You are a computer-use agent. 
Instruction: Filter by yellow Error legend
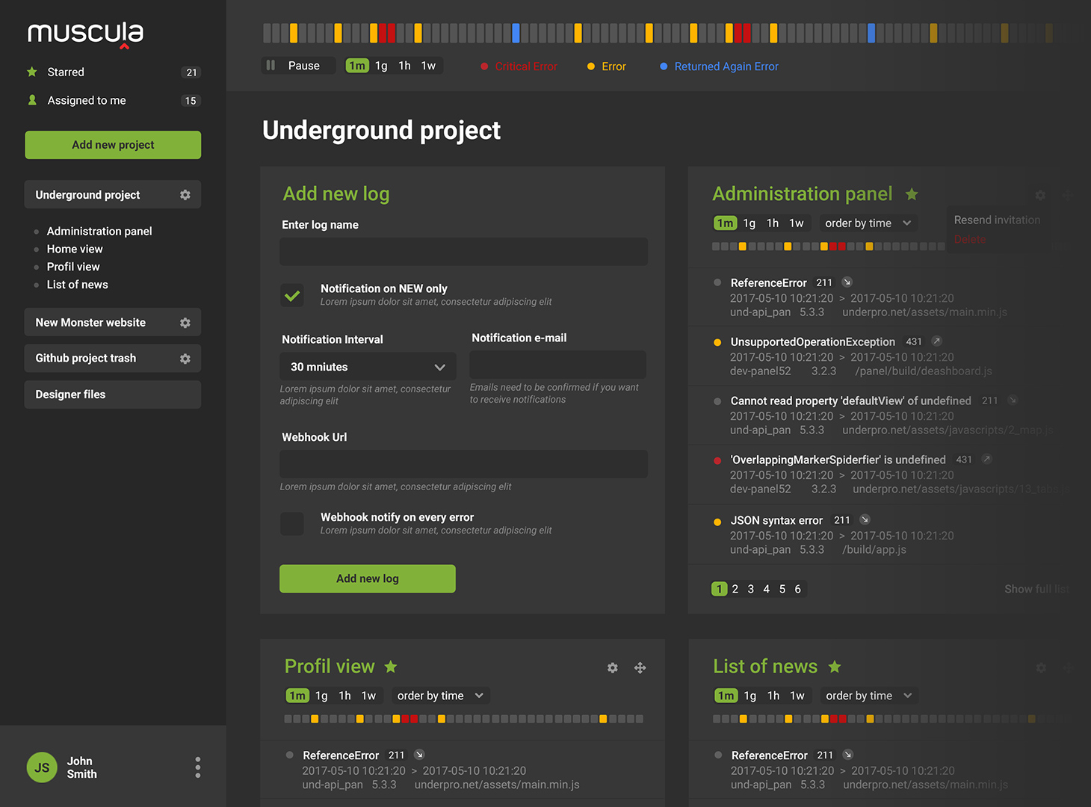click(607, 67)
